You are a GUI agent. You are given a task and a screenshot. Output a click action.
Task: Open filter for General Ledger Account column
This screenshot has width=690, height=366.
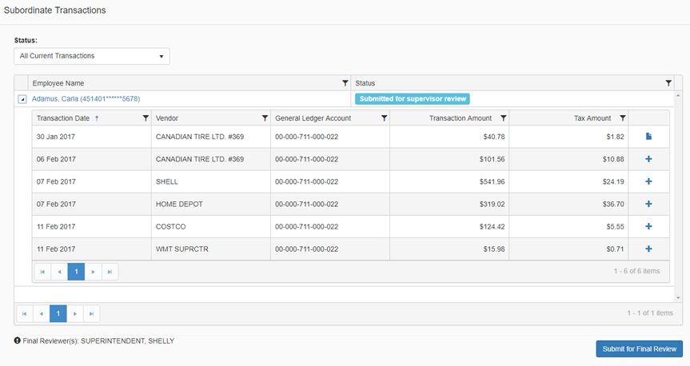[384, 118]
